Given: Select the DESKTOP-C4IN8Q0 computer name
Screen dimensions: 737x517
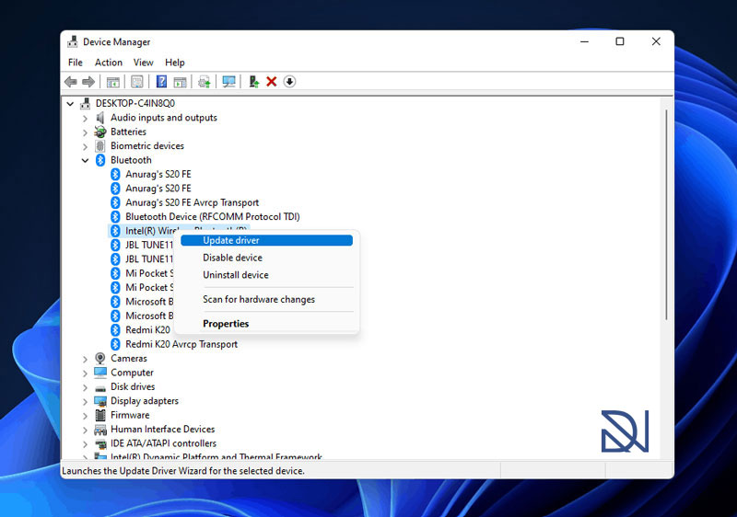Looking at the screenshot, I should click(135, 103).
